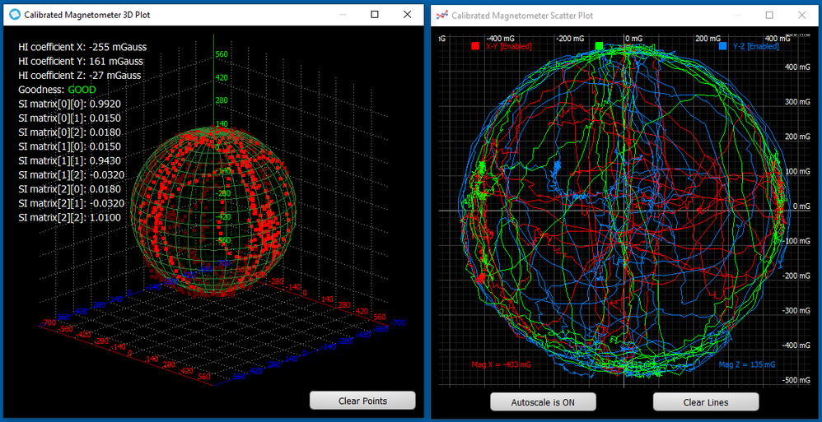The image size is (822, 422).
Task: Click the -300 mG right axis label
Action: click(x=796, y=310)
